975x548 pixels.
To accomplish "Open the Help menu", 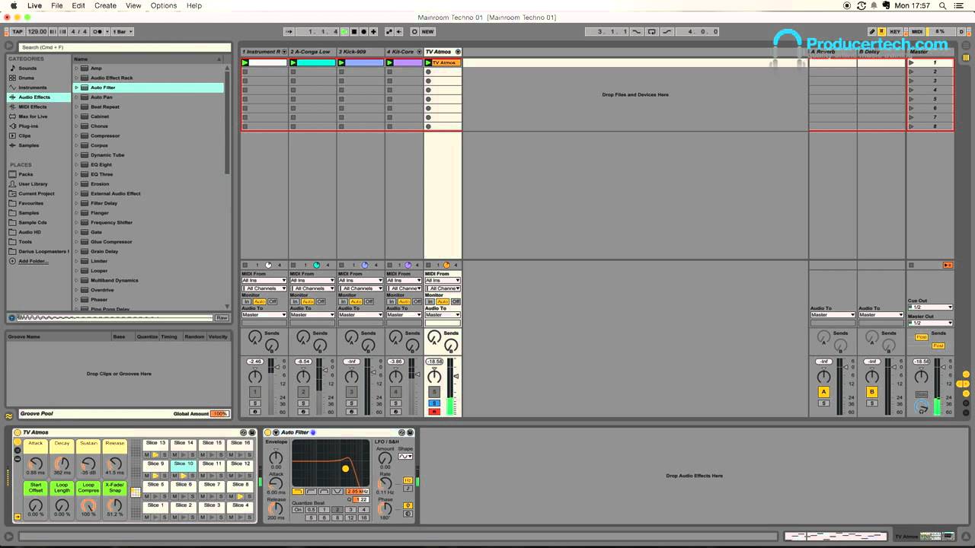I will click(x=194, y=5).
